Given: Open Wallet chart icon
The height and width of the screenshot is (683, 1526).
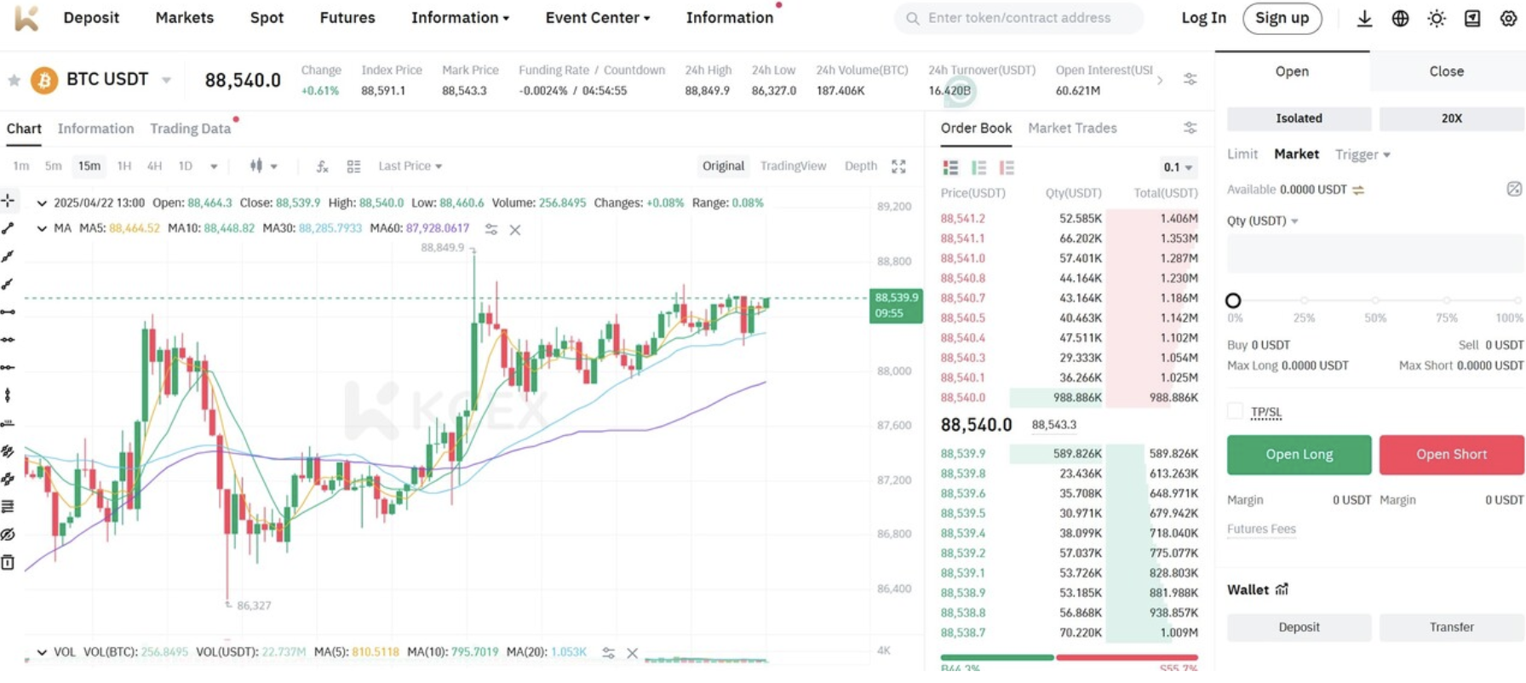Looking at the screenshot, I should pos(1282,589).
